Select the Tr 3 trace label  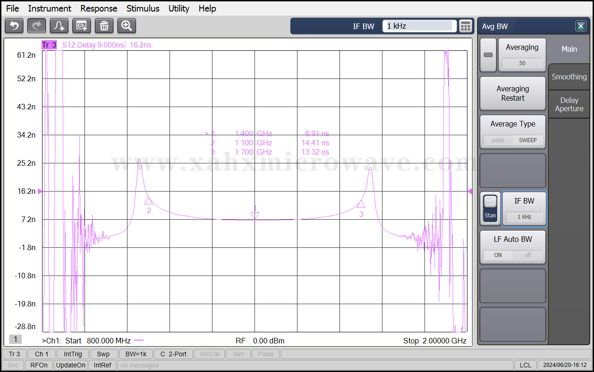click(49, 45)
